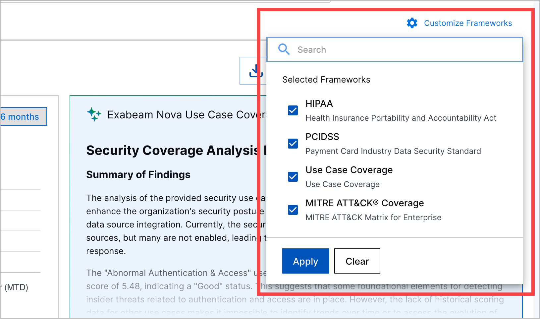
Task: Click the Customize Frameworks gear icon
Action: point(412,23)
